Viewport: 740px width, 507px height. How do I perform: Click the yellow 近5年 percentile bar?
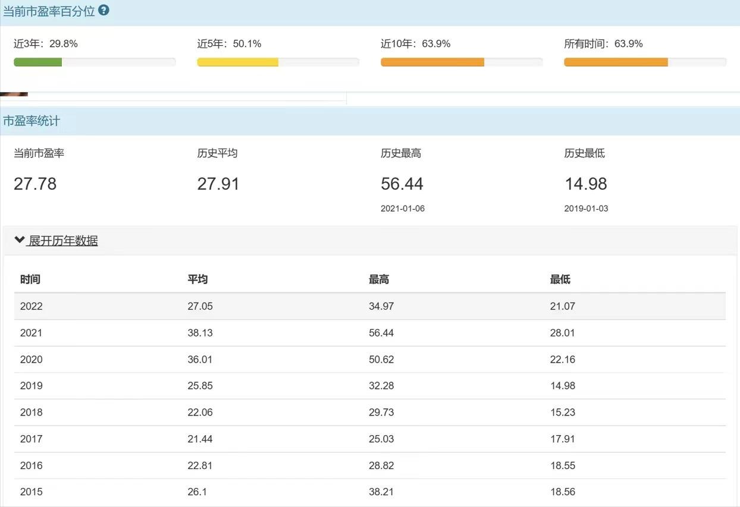click(x=238, y=62)
